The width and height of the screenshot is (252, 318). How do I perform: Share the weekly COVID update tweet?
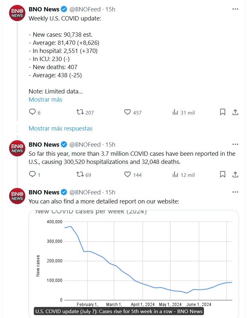236,112
